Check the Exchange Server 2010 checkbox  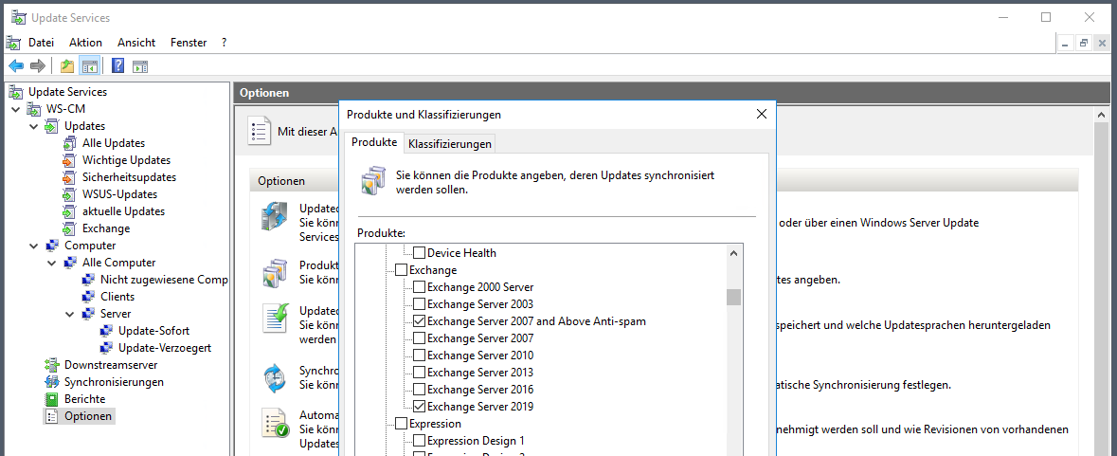tap(419, 356)
